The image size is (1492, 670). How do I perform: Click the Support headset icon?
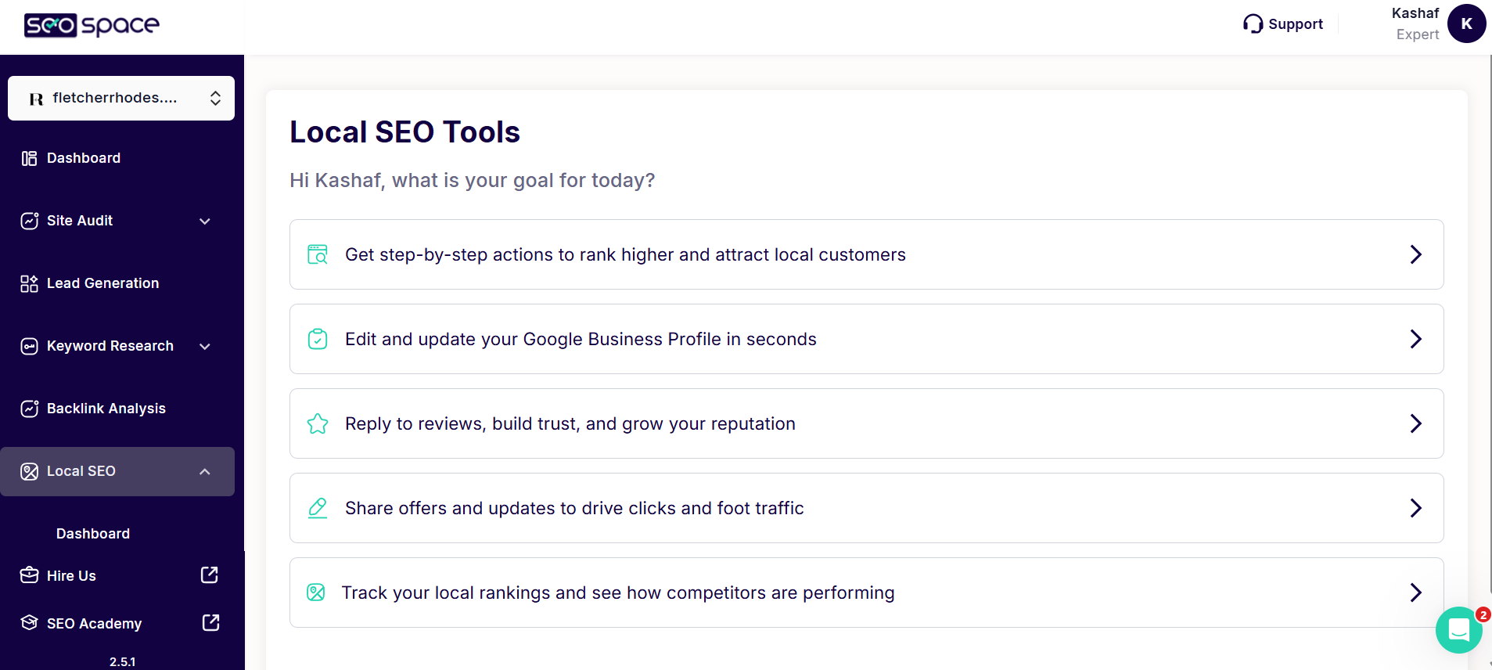1253,24
